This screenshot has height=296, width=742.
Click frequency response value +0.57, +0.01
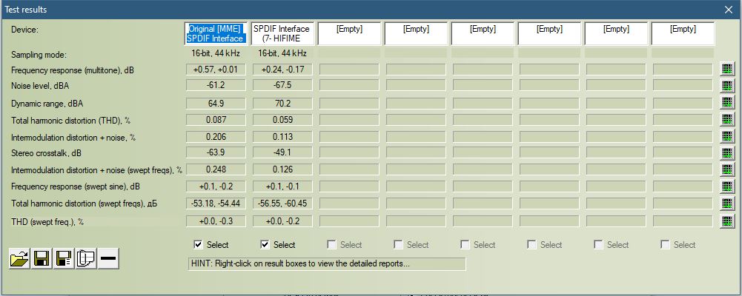(x=216, y=70)
